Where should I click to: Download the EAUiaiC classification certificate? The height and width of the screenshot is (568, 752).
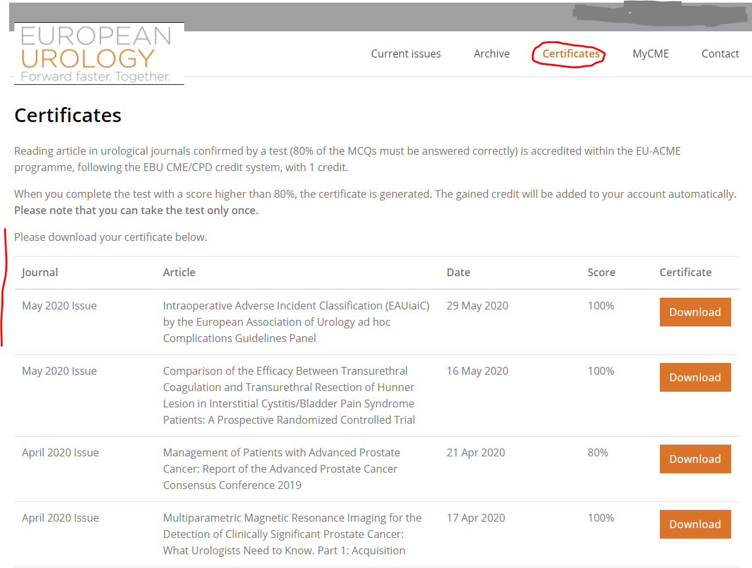(695, 312)
